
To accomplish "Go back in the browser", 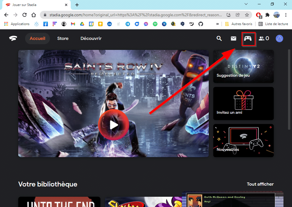I will [6, 15].
